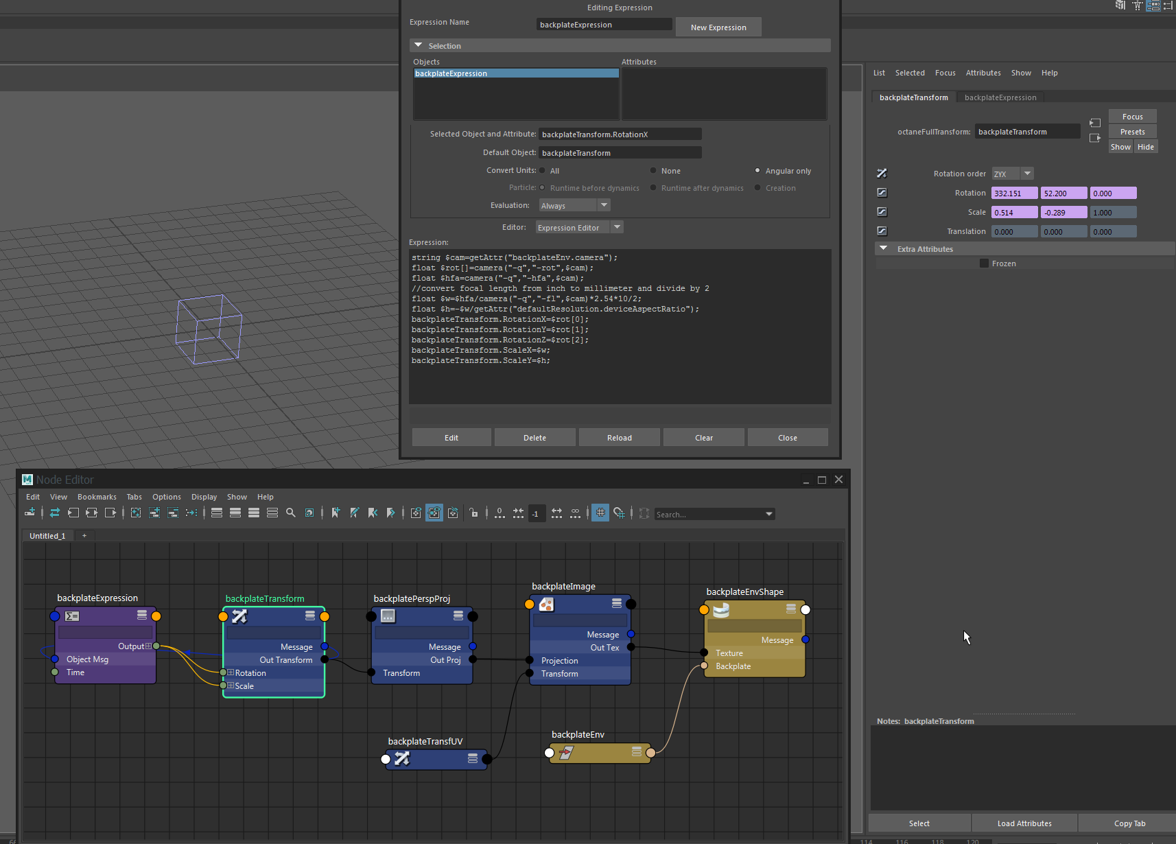The width and height of the screenshot is (1176, 844).
Task: Click the Load Attributes button
Action: click(1024, 823)
